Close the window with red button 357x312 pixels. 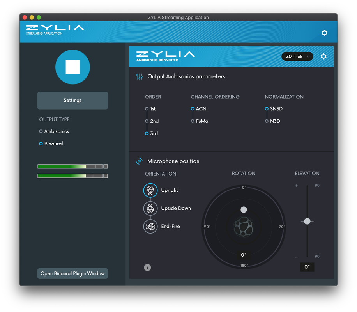coord(25,17)
